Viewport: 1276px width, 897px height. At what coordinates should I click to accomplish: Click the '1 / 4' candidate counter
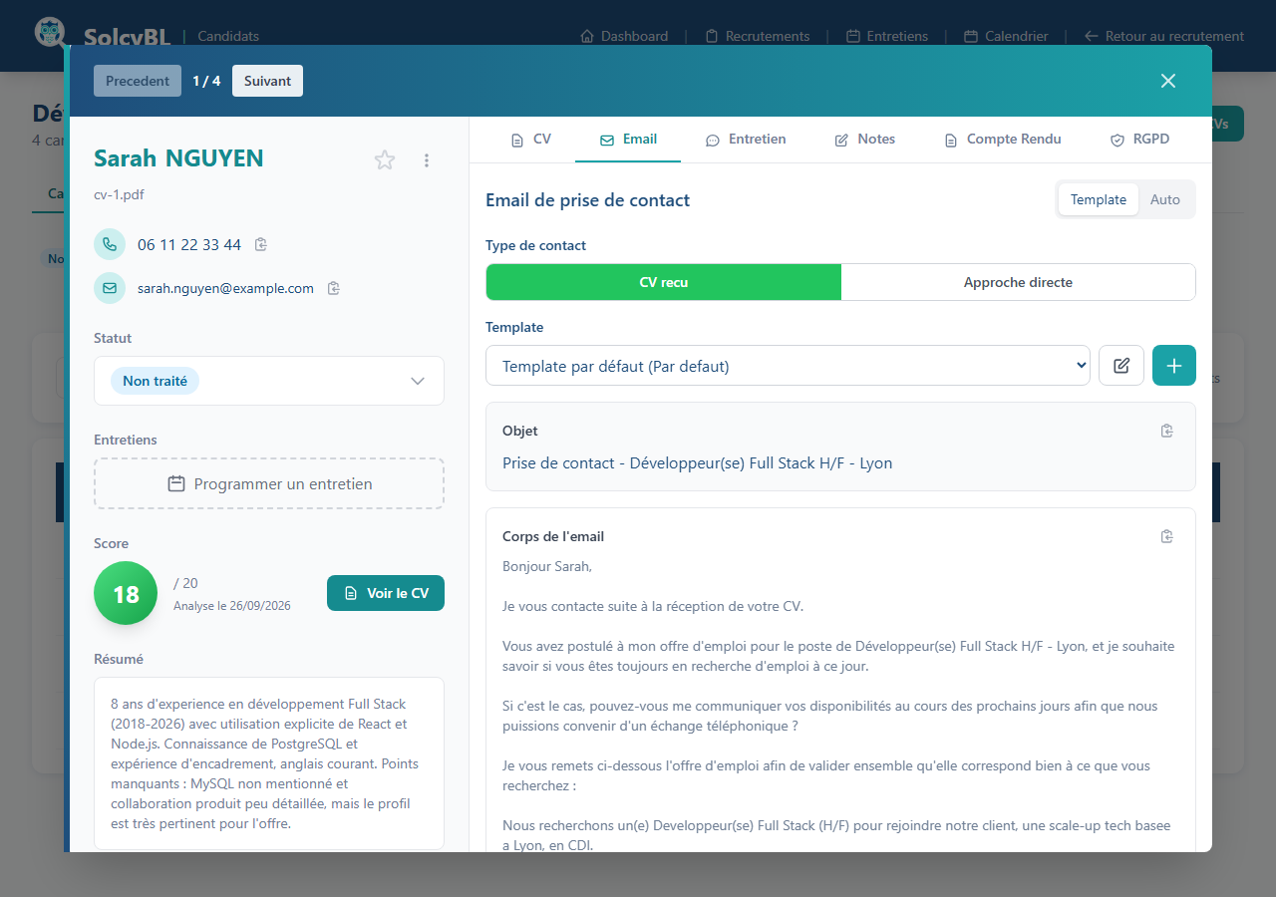coord(206,81)
